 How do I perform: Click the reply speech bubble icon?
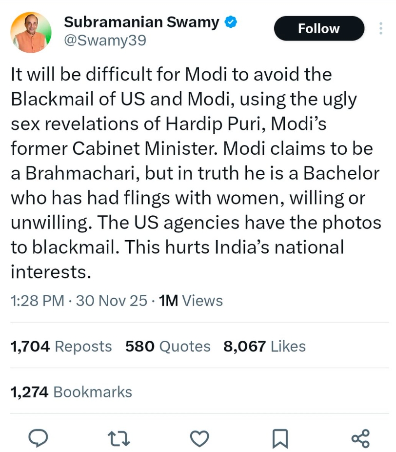pyautogui.click(x=38, y=438)
